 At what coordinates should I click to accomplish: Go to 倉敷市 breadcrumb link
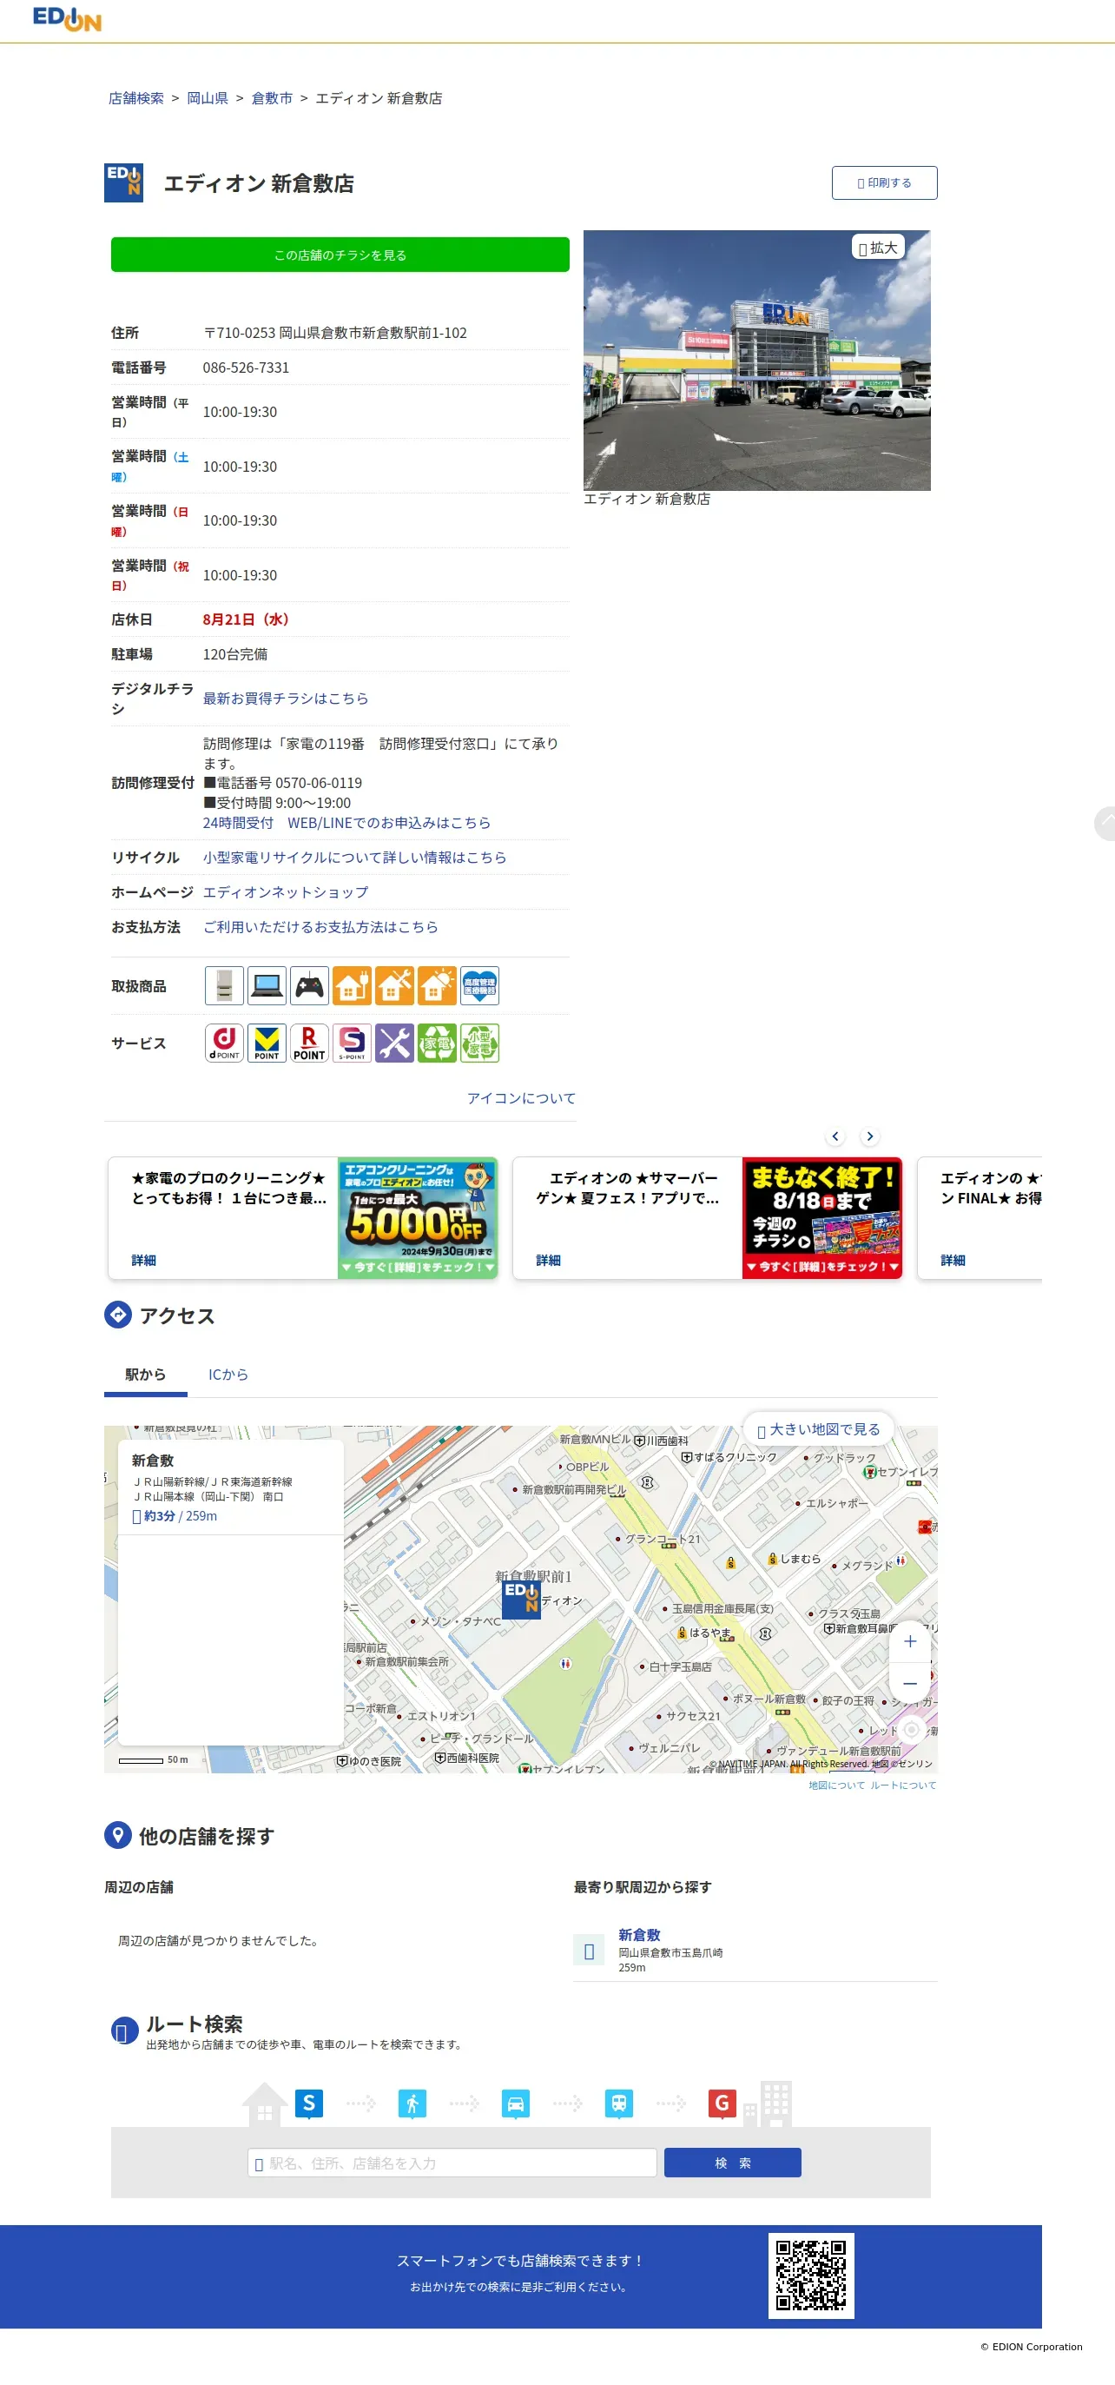tap(272, 98)
